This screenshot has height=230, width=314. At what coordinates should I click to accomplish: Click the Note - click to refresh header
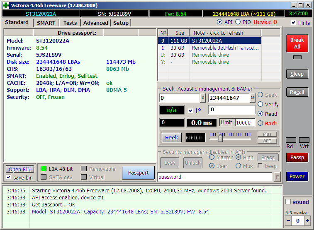[225, 33]
